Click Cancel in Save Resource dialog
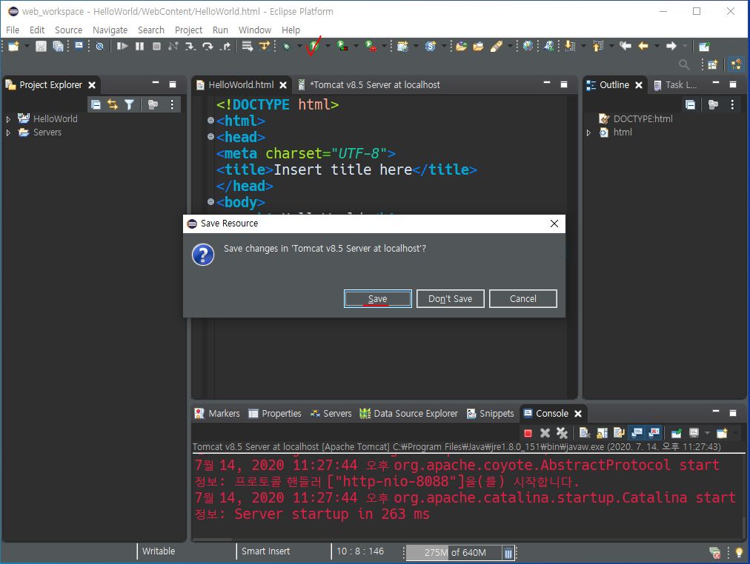750x564 pixels. (x=522, y=299)
